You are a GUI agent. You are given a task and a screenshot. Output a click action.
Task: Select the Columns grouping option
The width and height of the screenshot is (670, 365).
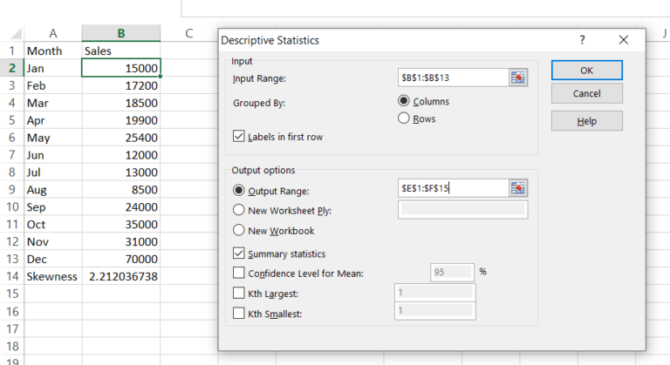(404, 101)
